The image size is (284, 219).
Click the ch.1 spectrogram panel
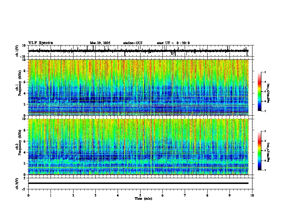click(x=138, y=87)
